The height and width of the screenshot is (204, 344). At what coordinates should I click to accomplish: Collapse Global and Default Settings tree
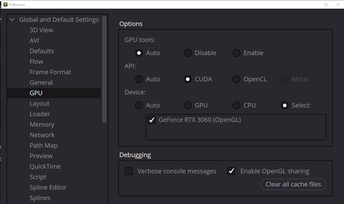click(12, 20)
